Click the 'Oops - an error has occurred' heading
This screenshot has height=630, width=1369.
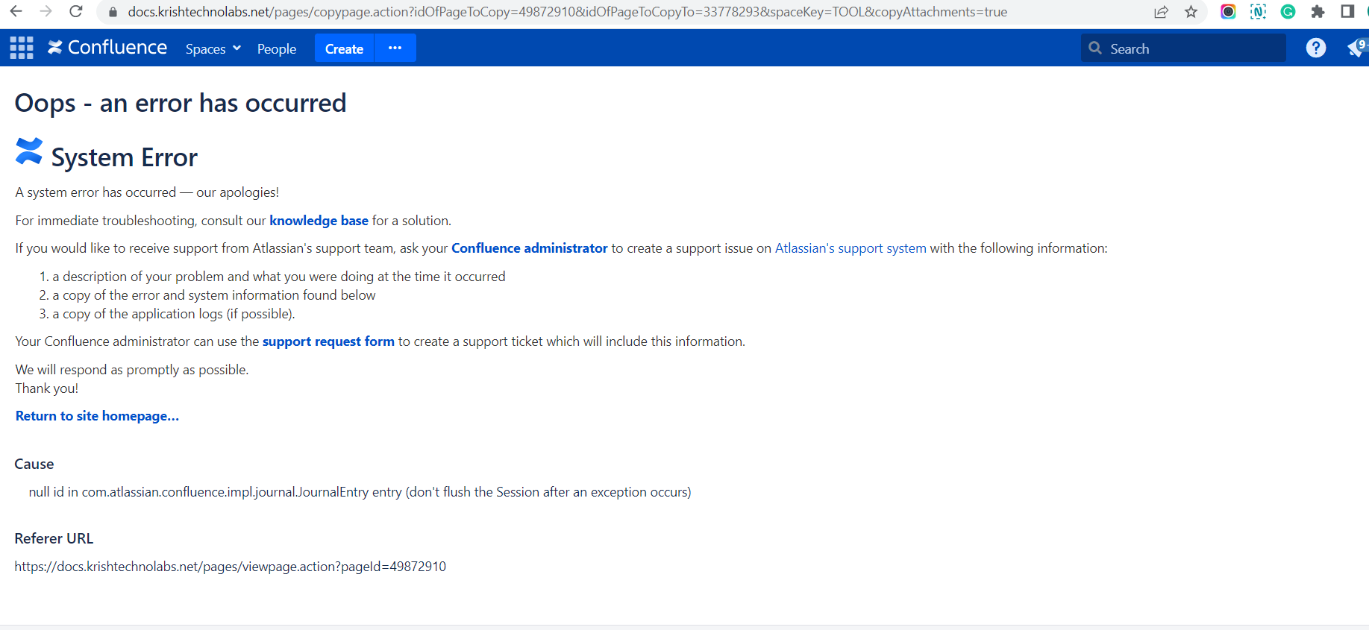[181, 103]
